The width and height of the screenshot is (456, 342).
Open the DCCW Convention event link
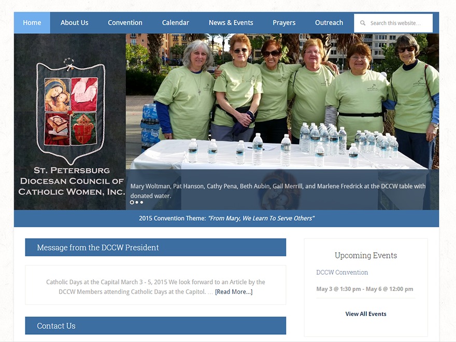click(x=342, y=273)
